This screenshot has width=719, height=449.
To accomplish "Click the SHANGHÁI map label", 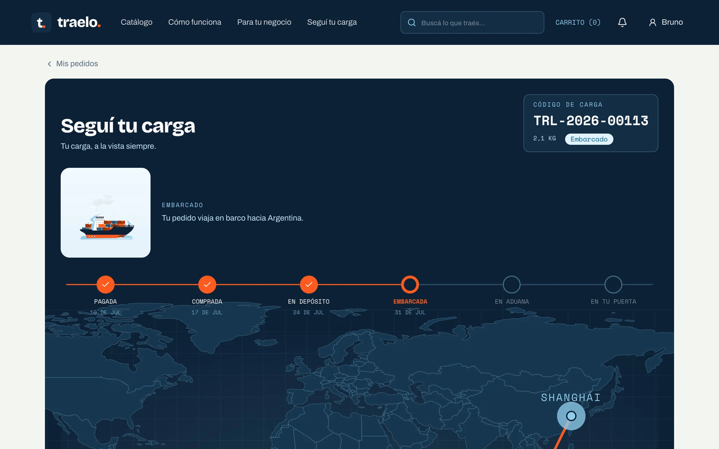I will tap(571, 398).
